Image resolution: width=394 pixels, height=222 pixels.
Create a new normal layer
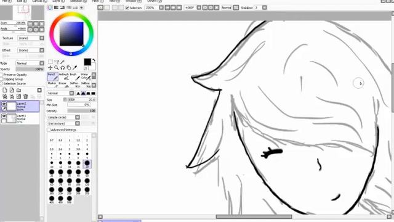(5, 90)
